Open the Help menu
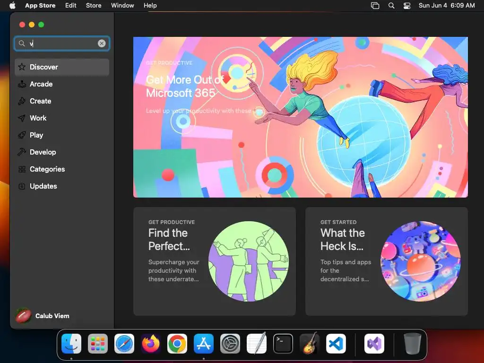 coord(150,6)
